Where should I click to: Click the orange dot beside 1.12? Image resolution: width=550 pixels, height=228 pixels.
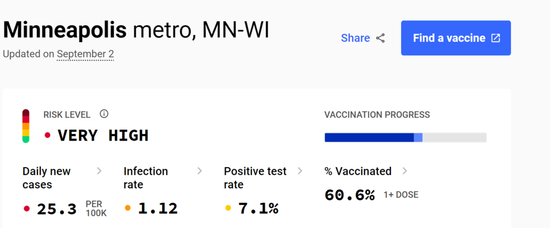click(x=128, y=208)
